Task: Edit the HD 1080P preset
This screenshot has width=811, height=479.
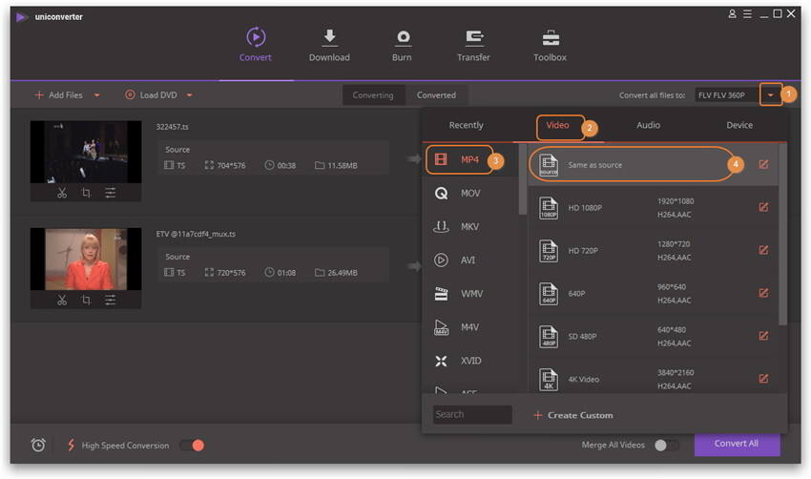Action: point(763,207)
